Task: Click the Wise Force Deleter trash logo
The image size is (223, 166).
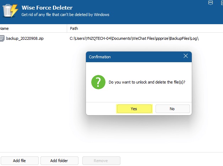Action: (x=10, y=10)
